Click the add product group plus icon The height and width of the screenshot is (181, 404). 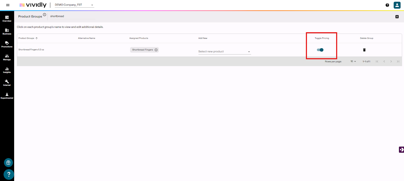tap(397, 17)
